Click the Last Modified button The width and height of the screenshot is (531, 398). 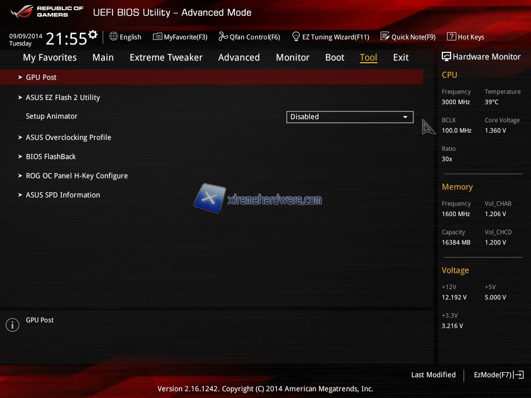tap(433, 375)
